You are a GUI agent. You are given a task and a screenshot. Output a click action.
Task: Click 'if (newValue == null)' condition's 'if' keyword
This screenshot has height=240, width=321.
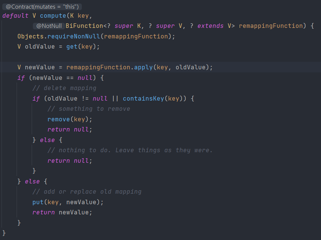(21, 78)
